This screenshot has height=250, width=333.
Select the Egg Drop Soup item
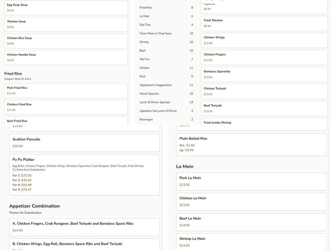[66, 7]
